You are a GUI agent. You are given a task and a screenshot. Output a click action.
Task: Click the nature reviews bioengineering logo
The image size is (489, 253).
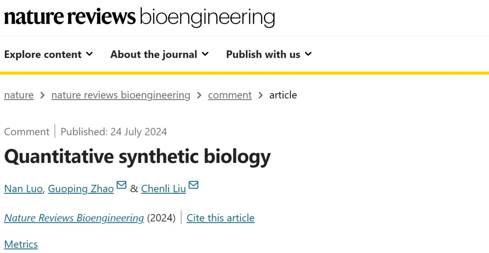click(x=139, y=17)
